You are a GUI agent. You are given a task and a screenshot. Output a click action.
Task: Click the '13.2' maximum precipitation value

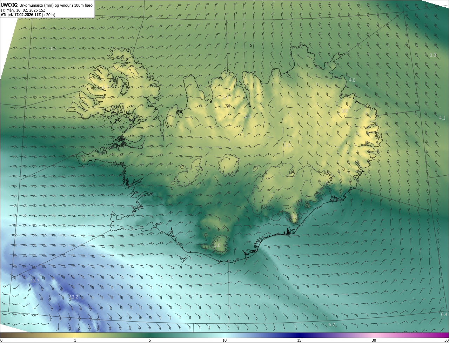click(74, 297)
